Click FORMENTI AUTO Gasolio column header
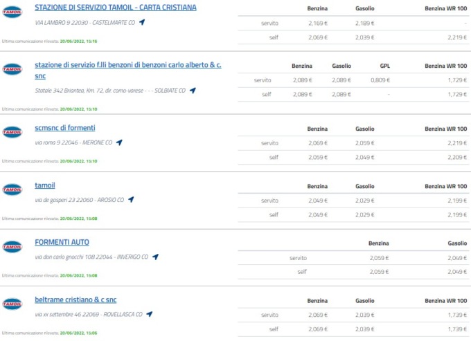The image size is (471, 341). (x=457, y=243)
